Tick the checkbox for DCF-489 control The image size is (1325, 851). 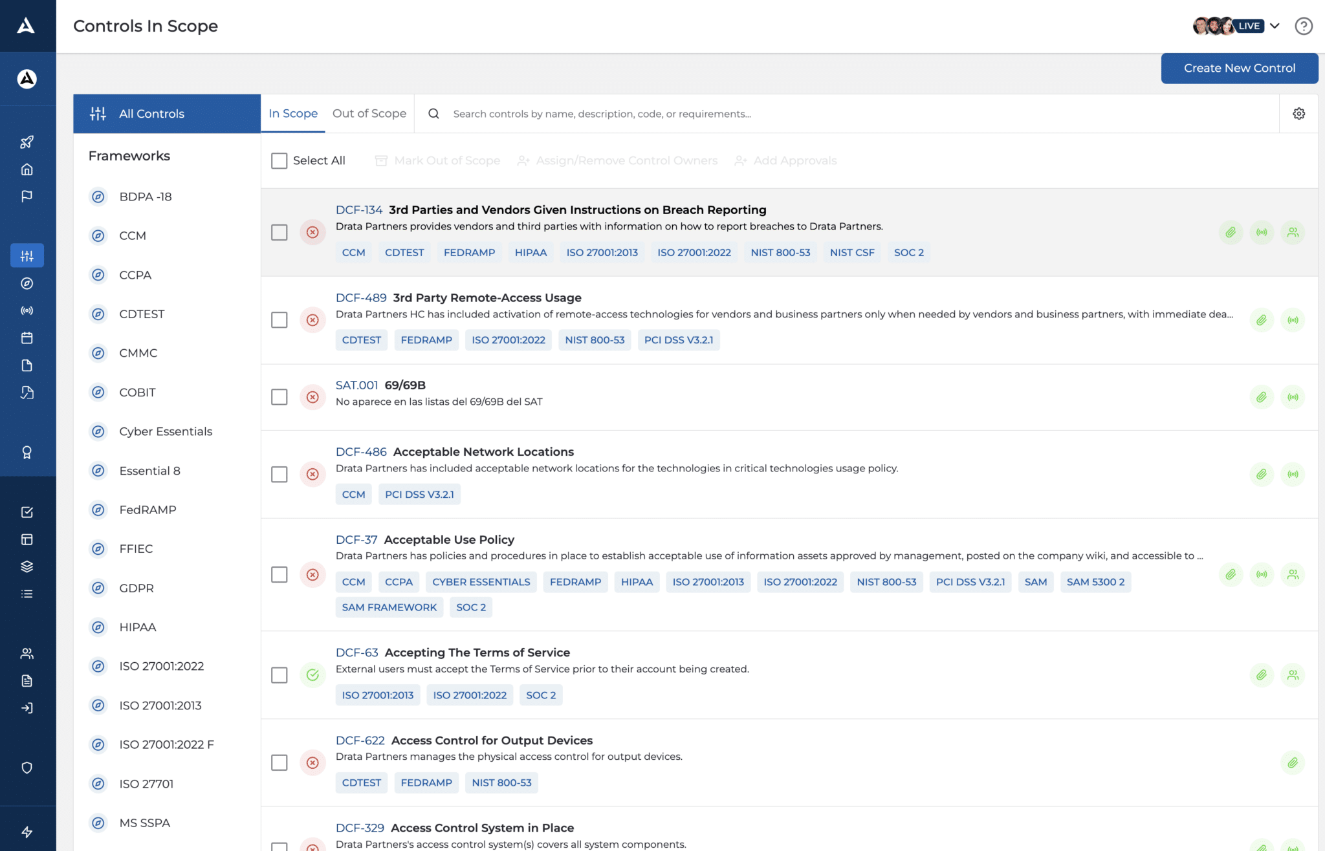pos(279,320)
